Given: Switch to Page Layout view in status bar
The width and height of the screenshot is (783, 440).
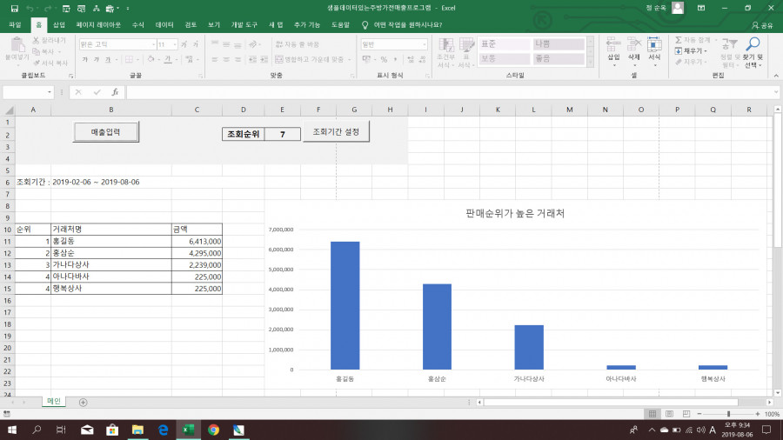Looking at the screenshot, I should [669, 414].
